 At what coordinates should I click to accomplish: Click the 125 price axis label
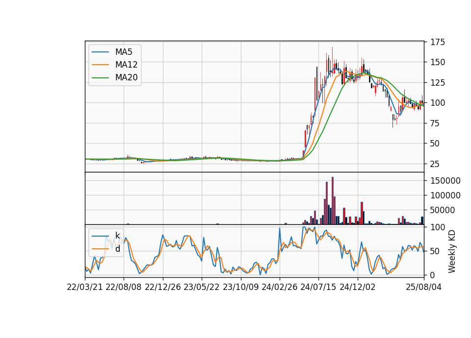click(x=438, y=82)
